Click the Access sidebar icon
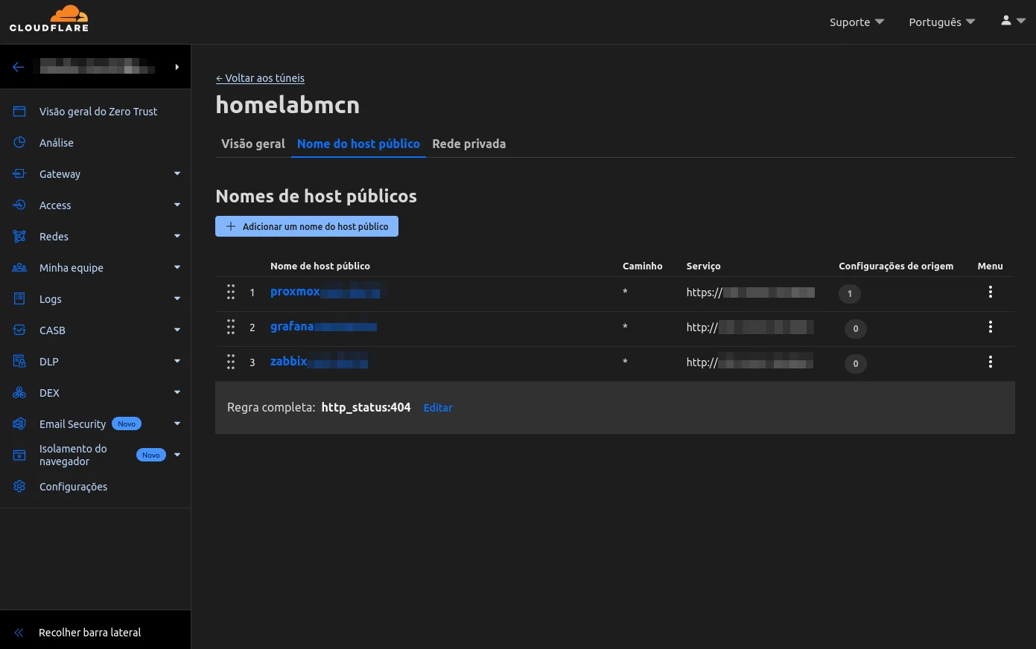Viewport: 1036px width, 649px height. 19,205
